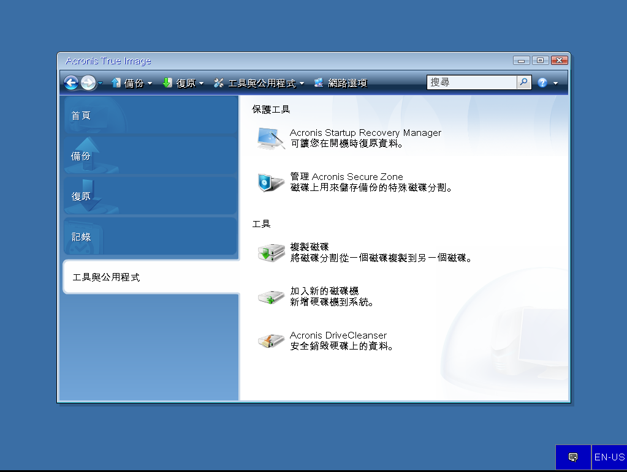
Task: Expand the 工具與公用程式 toolbar dropdown arrow
Action: tap(302, 83)
